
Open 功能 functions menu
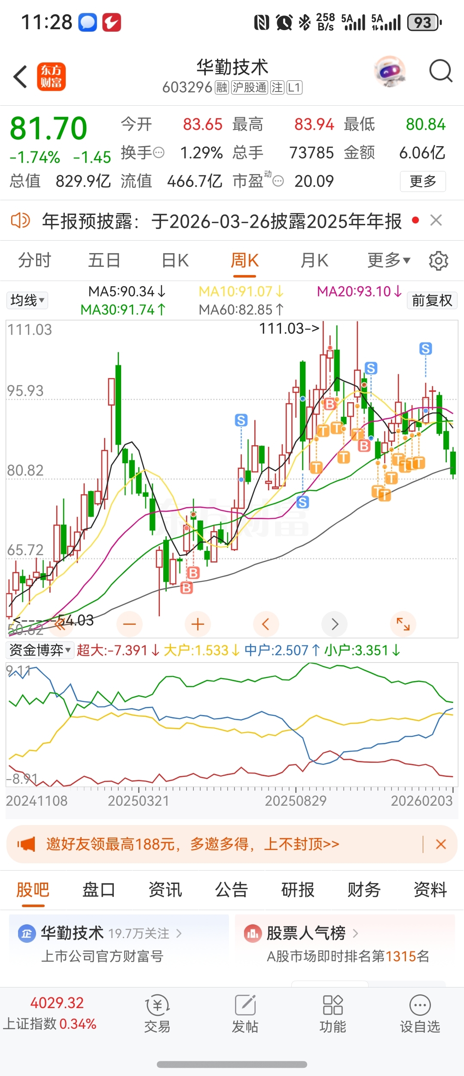pyautogui.click(x=333, y=1014)
